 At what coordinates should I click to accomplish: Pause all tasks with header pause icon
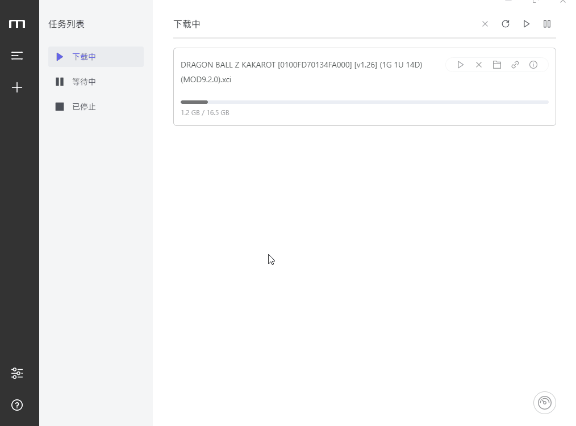point(547,24)
